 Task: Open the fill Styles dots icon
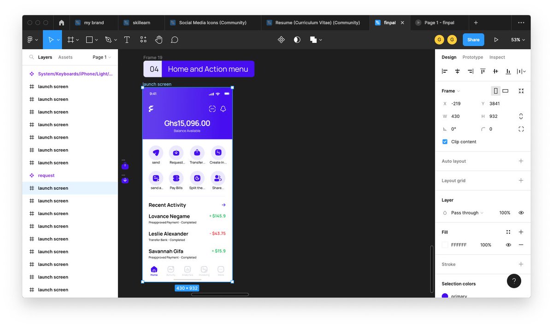tap(508, 232)
